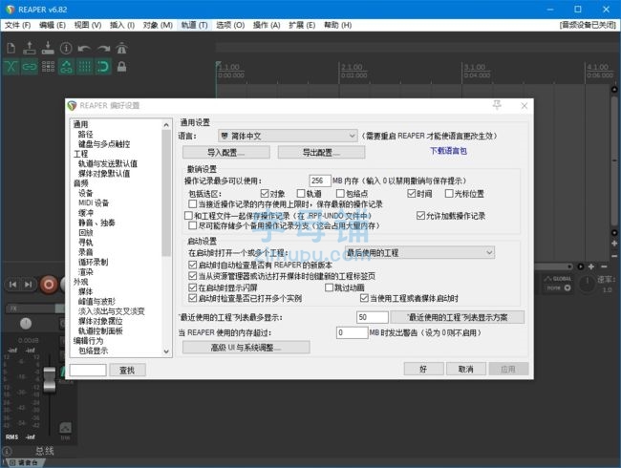Open Project Settings info icon
The height and width of the screenshot is (468, 621).
tap(66, 49)
